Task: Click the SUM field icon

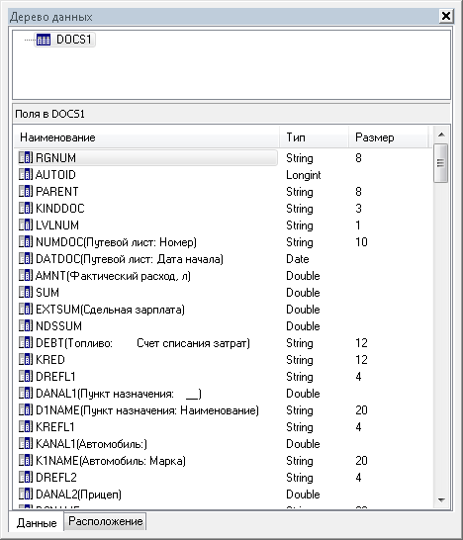Action: click(x=26, y=292)
